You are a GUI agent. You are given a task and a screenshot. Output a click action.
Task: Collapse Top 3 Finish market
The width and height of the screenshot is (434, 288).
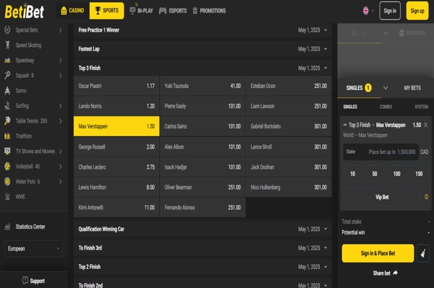[202, 68]
